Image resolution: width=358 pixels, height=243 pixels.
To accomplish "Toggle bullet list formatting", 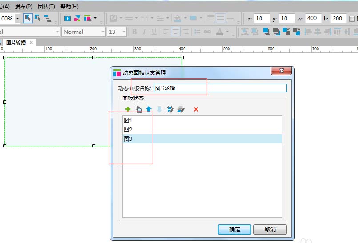I will [197, 32].
